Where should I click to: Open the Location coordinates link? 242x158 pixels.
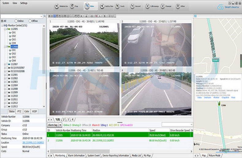click(33, 143)
